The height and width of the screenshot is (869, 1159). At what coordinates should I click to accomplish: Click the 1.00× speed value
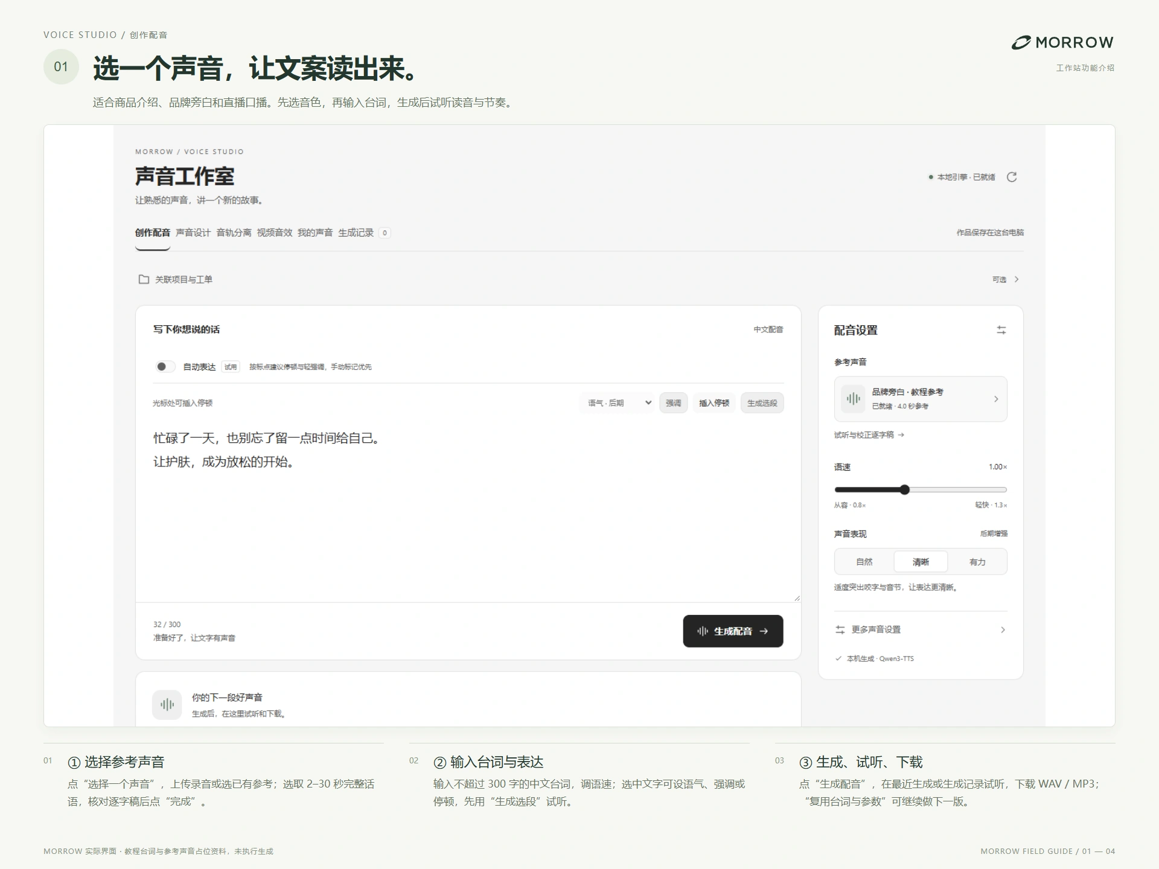point(998,466)
